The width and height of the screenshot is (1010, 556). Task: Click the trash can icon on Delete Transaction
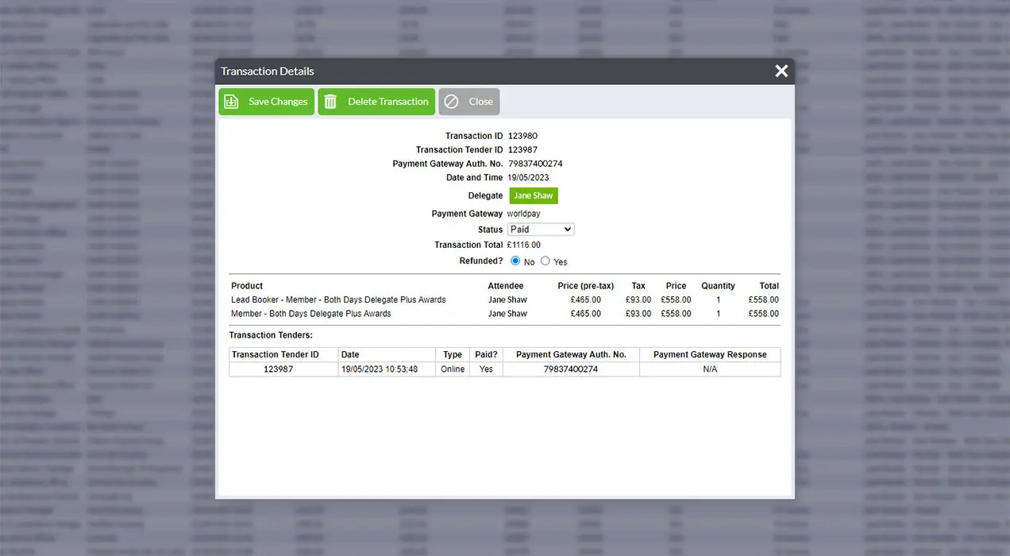click(330, 102)
